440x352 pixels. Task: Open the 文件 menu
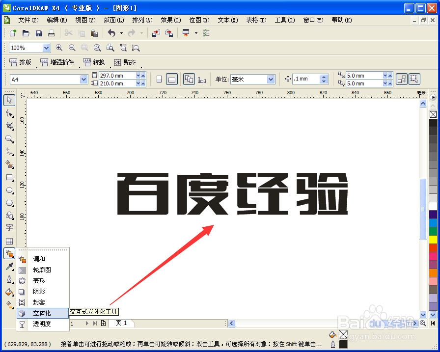point(28,20)
